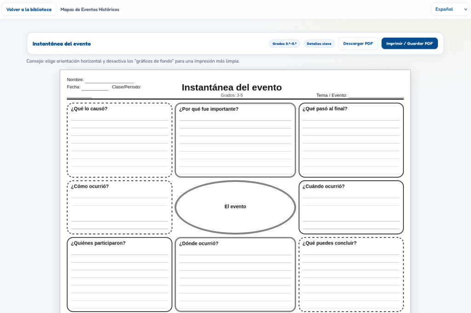Click the Volver a la biblioteca button
The width and height of the screenshot is (471, 313).
pos(29,9)
